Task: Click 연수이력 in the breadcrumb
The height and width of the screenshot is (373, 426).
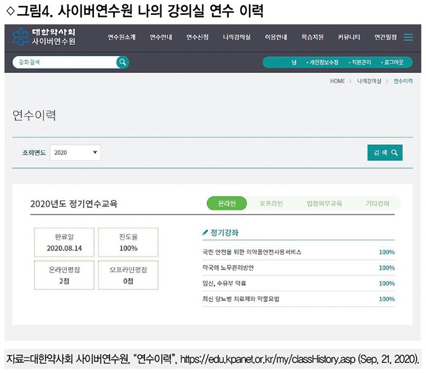Action: click(x=403, y=81)
